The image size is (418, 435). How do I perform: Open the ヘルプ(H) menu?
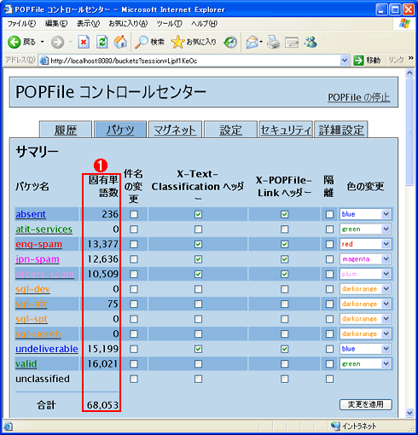point(204,24)
